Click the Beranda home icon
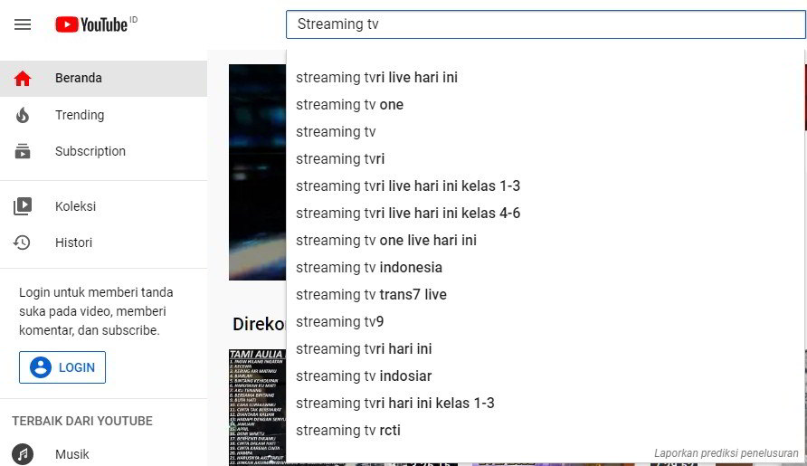This screenshot has width=807, height=466. (x=23, y=79)
